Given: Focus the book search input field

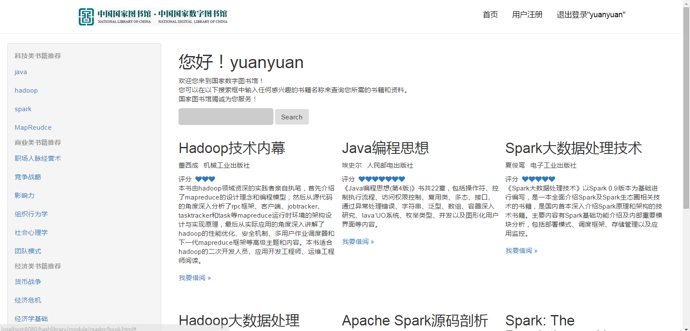Looking at the screenshot, I should click(226, 117).
